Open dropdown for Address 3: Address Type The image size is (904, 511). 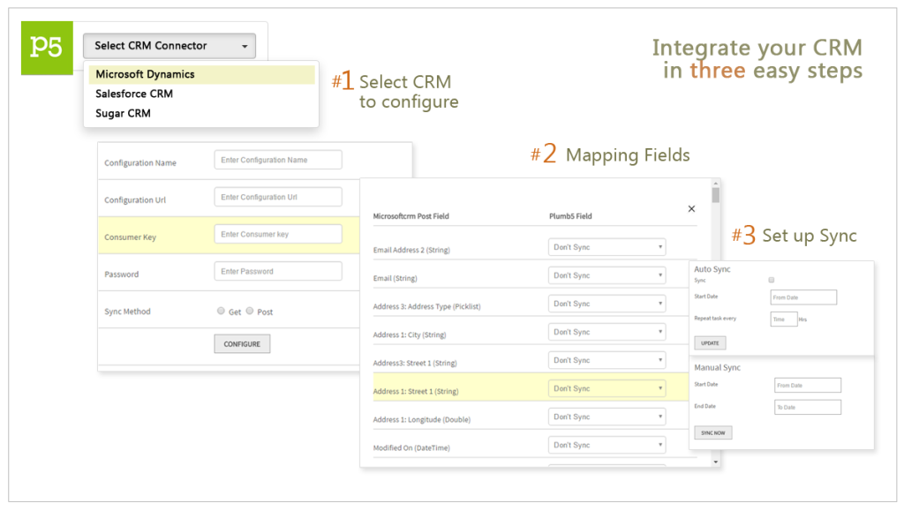607,304
